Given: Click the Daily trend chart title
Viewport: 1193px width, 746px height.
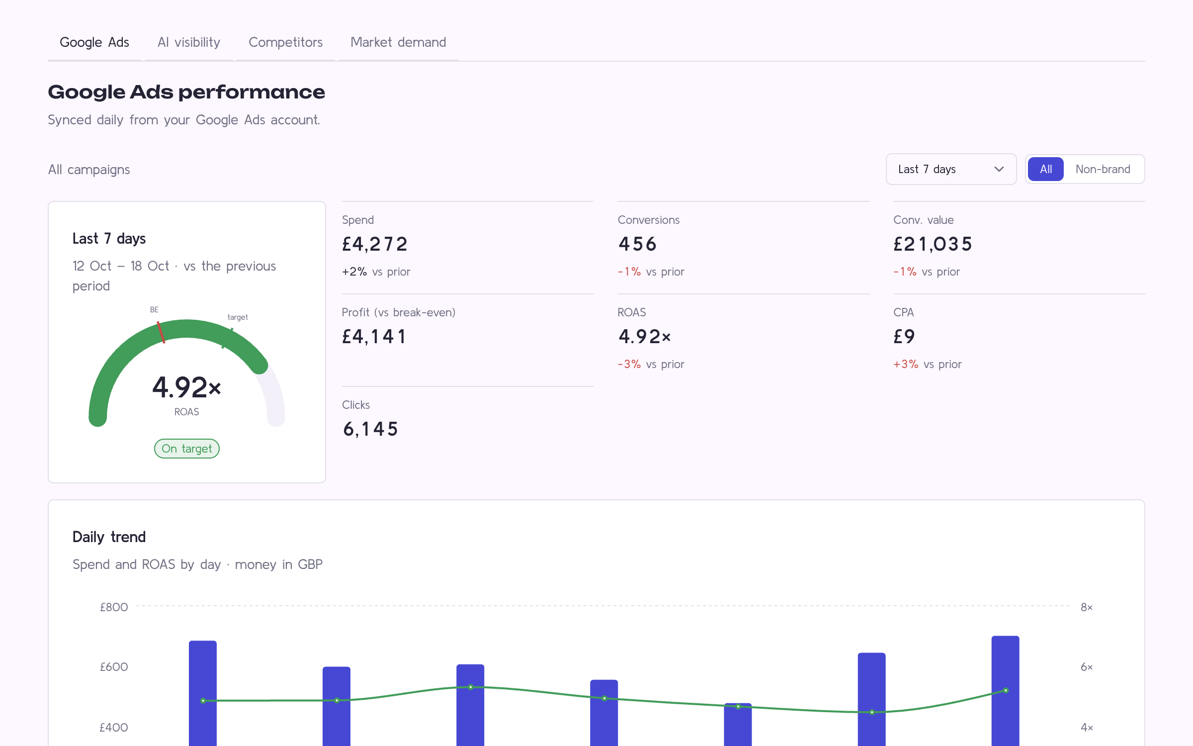Looking at the screenshot, I should pos(109,537).
